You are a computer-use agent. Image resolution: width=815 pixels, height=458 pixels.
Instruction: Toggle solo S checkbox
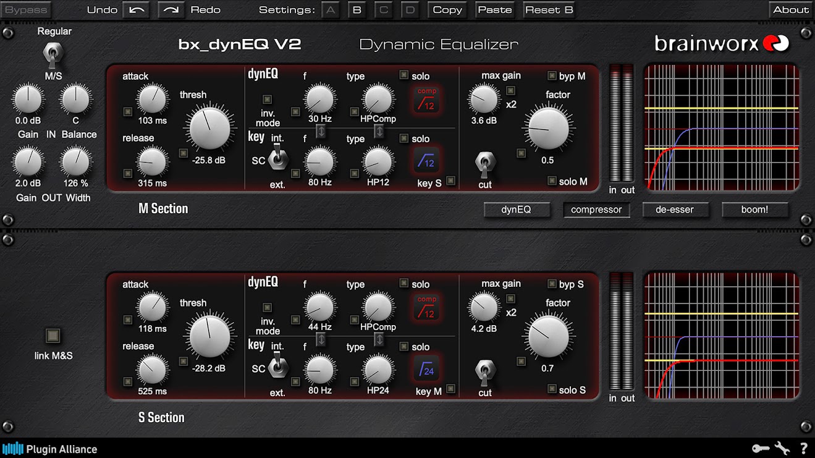552,389
